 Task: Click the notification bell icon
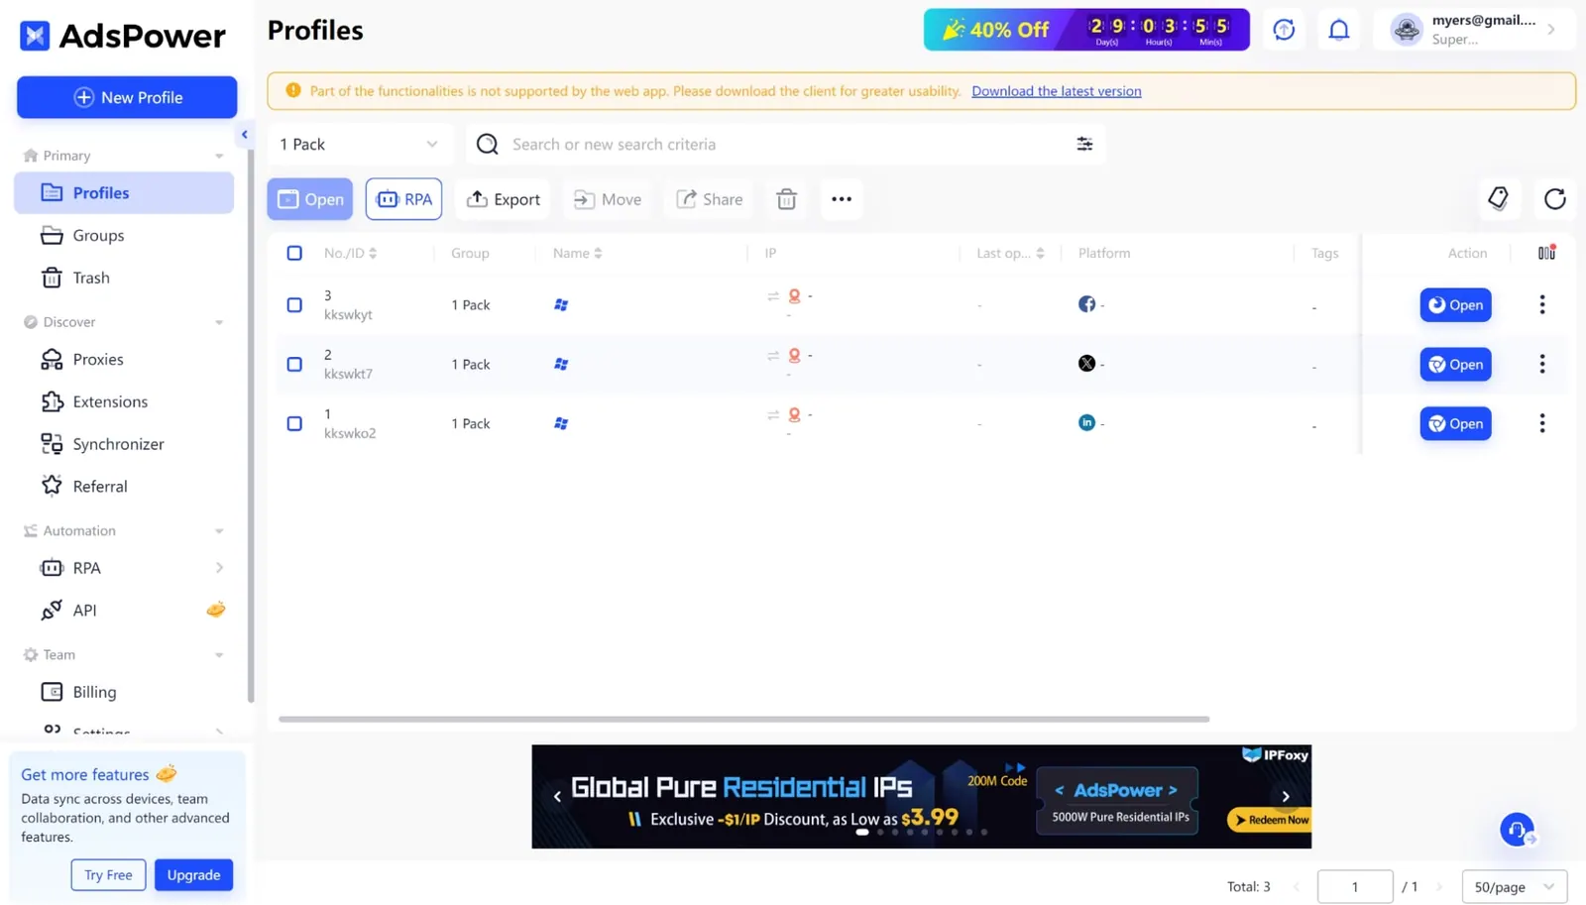(x=1339, y=30)
